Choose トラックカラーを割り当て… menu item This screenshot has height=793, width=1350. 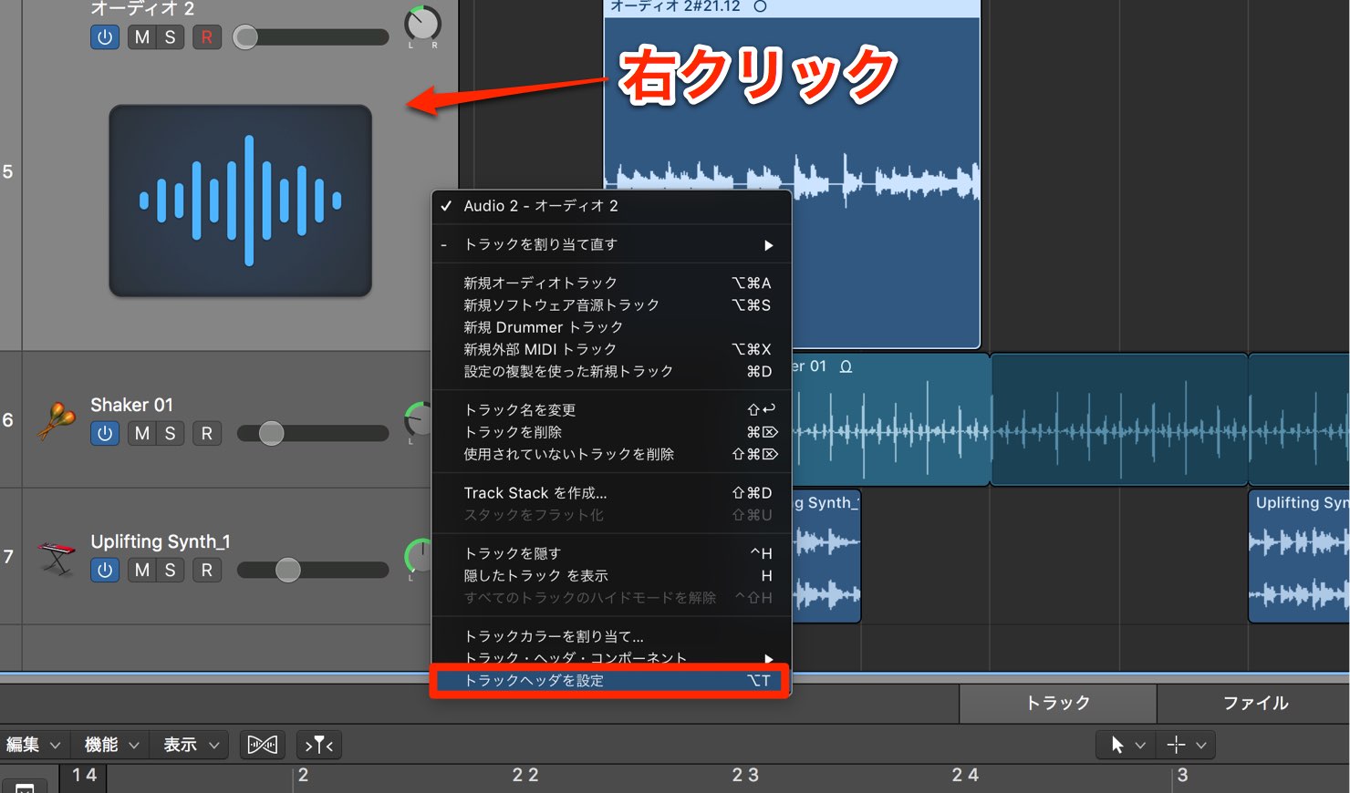tap(610, 636)
